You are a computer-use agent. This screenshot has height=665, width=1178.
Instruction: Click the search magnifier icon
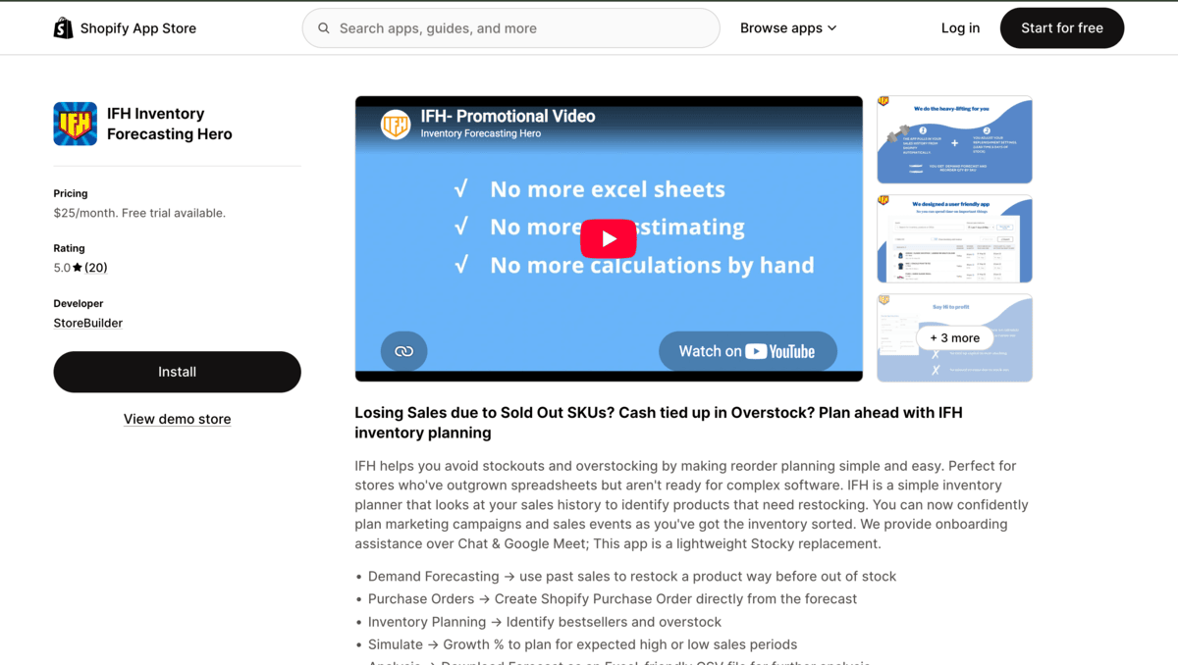point(324,28)
